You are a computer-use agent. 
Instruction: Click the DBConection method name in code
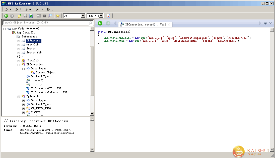coord(118,32)
